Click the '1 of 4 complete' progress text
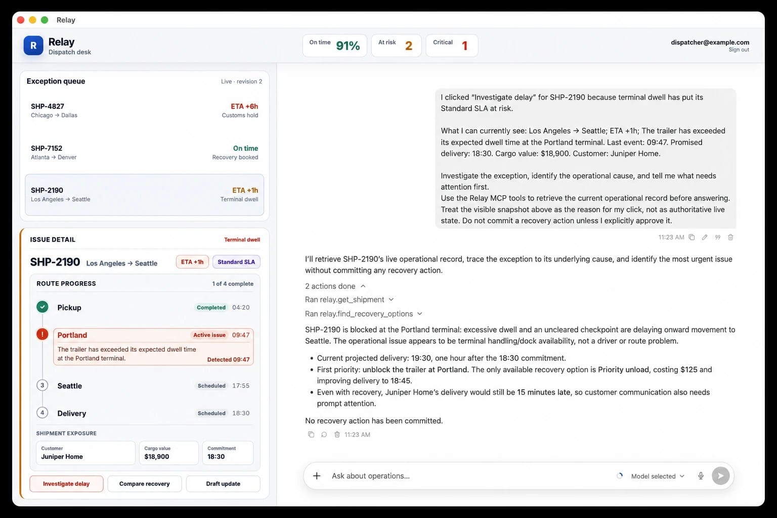Image resolution: width=777 pixels, height=518 pixels. point(233,284)
